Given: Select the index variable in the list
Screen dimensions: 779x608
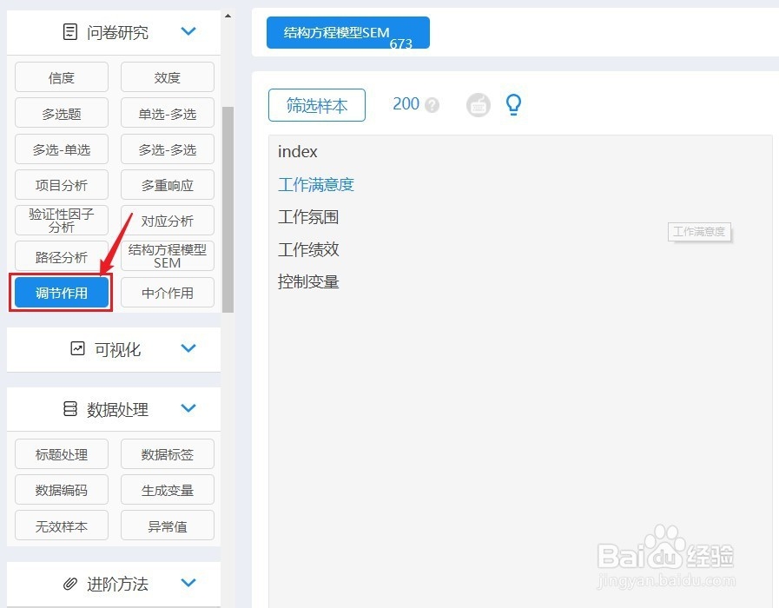Looking at the screenshot, I should point(298,151).
